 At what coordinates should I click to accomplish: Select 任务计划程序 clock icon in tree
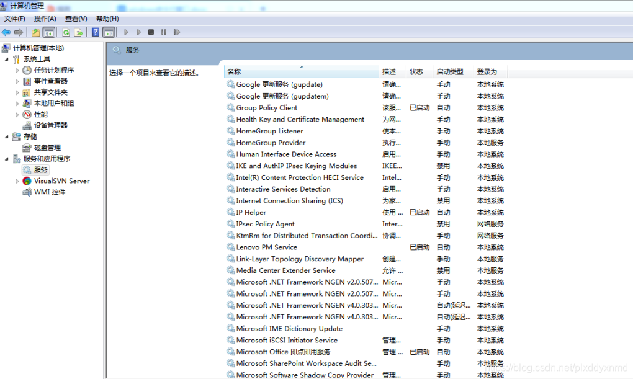(x=27, y=70)
